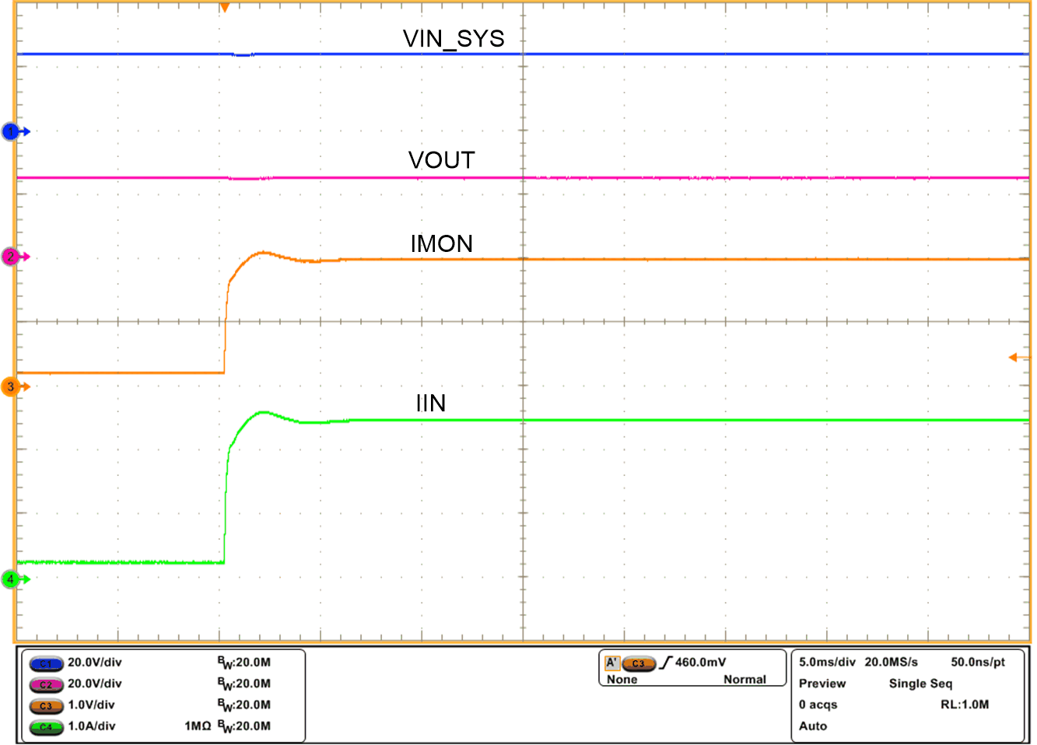Click the IMON waveform label
The height and width of the screenshot is (745, 1037).
pyautogui.click(x=441, y=243)
